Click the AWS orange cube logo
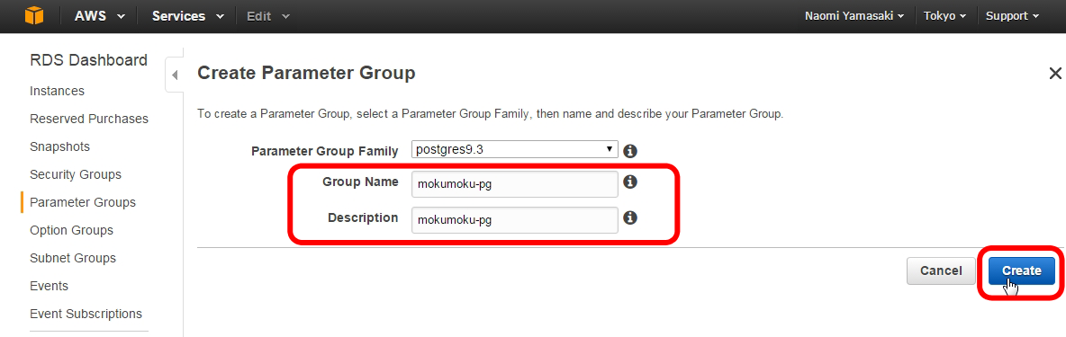1066x337 pixels. pos(34,15)
